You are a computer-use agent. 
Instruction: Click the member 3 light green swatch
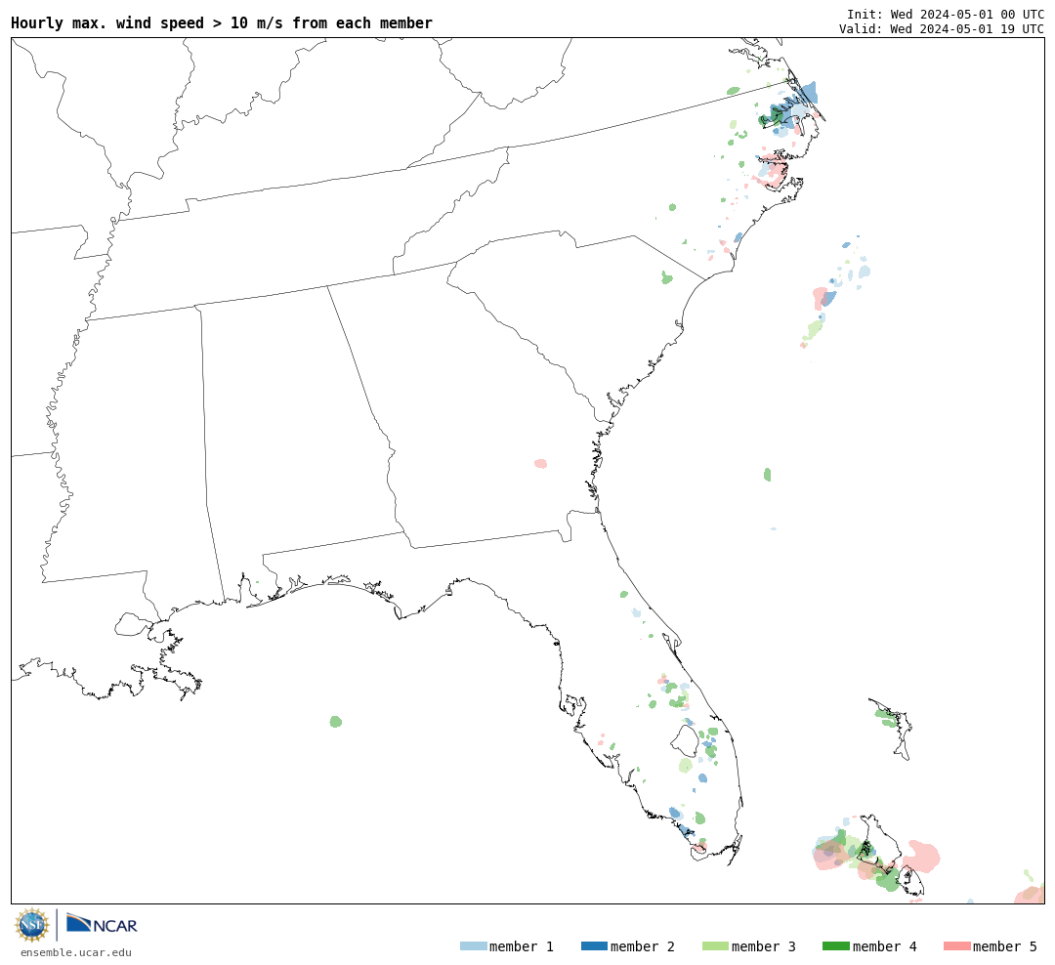point(715,946)
